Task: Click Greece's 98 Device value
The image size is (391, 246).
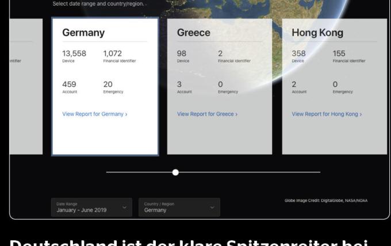Action: point(182,53)
